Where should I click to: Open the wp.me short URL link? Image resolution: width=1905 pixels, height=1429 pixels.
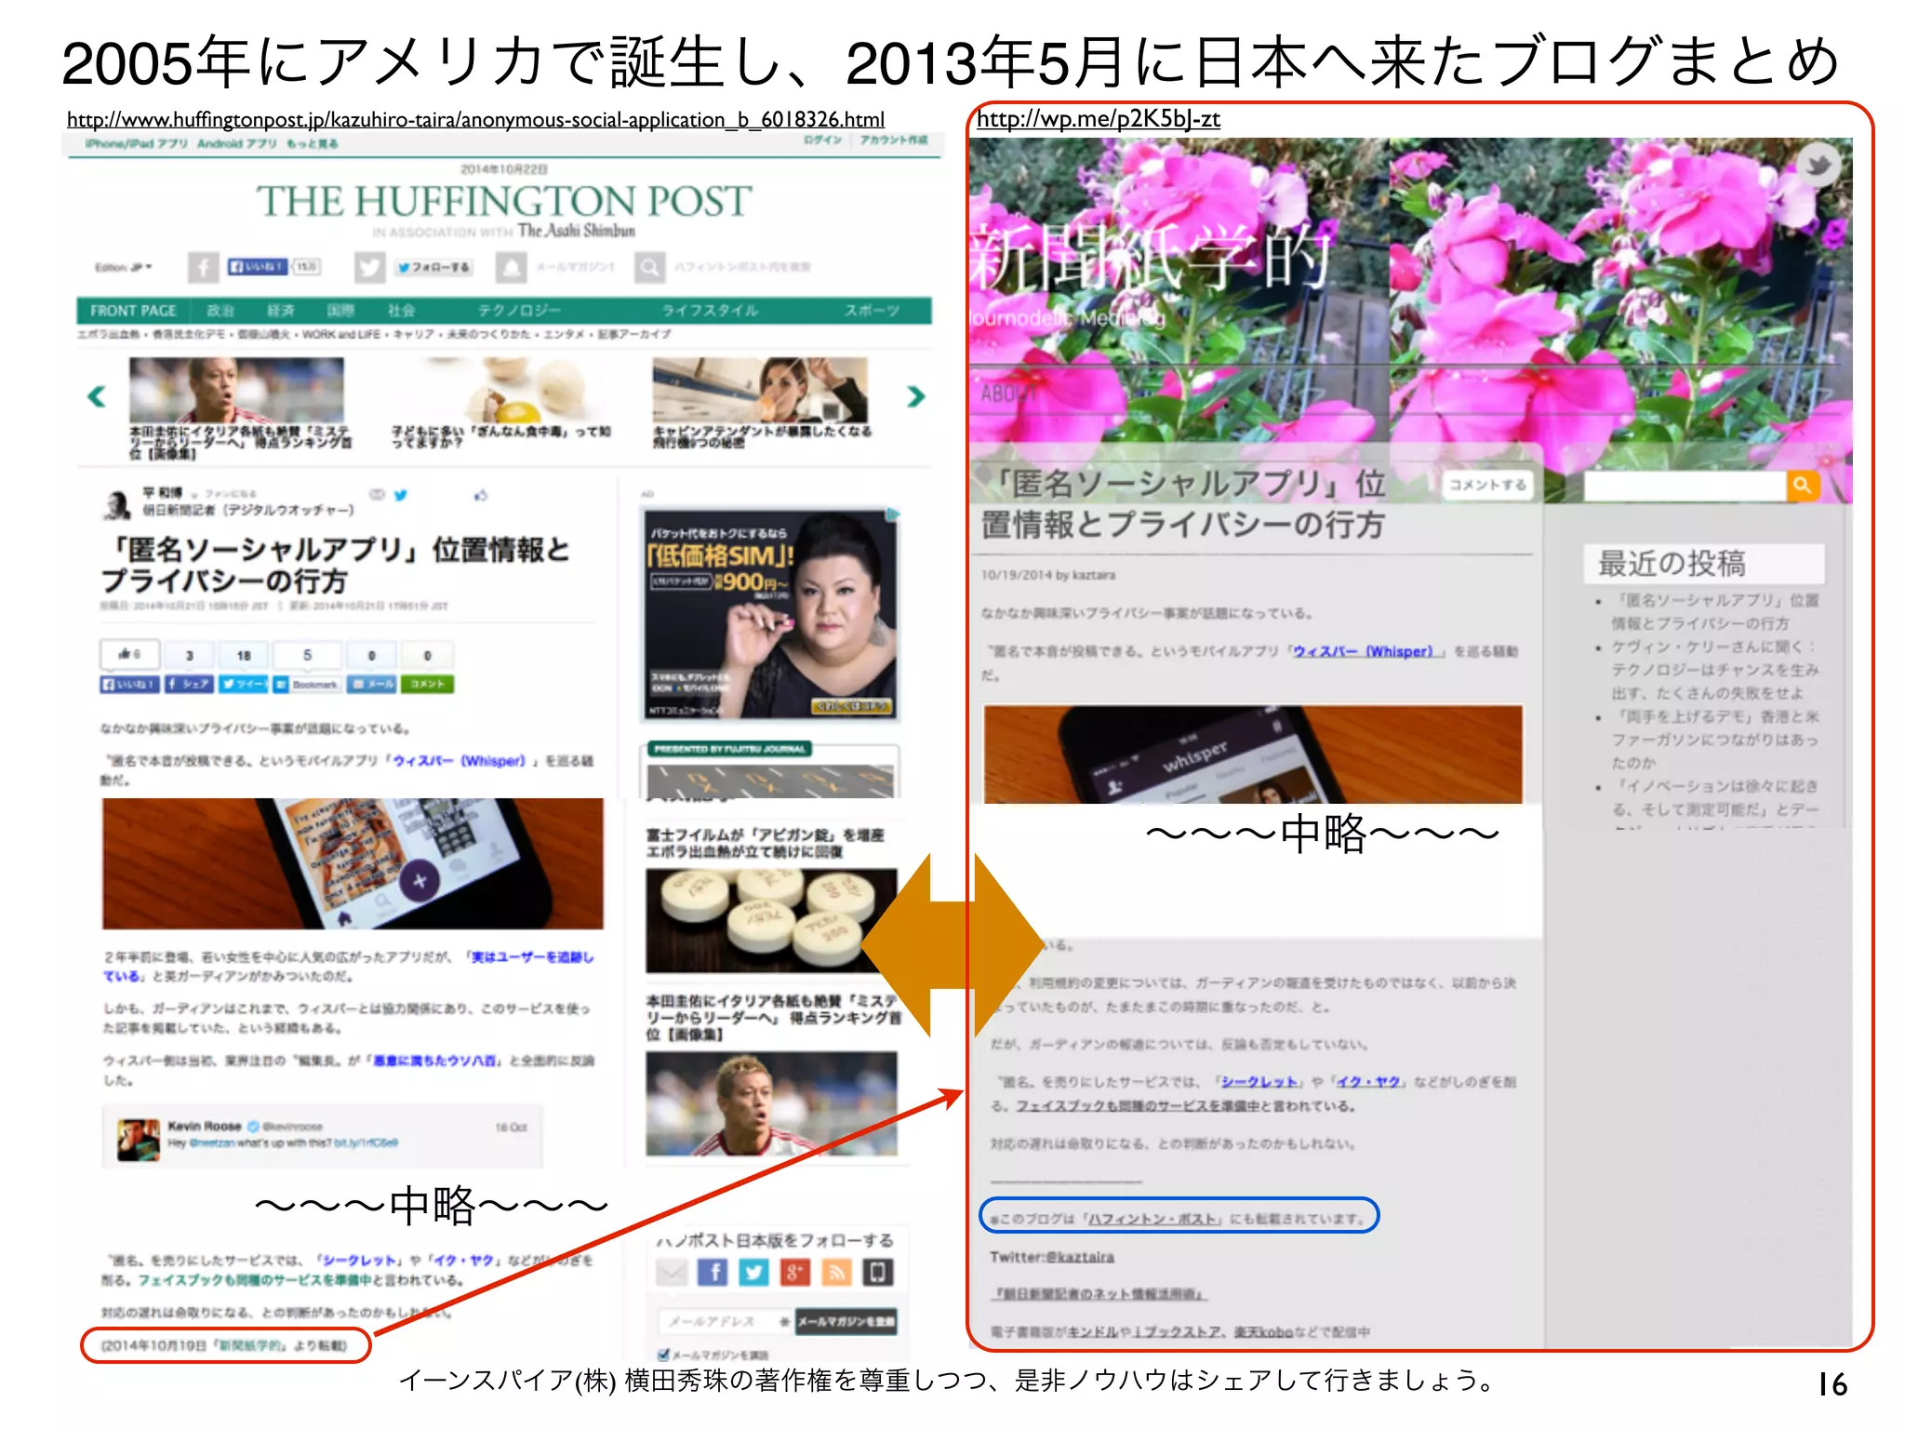point(1099,118)
